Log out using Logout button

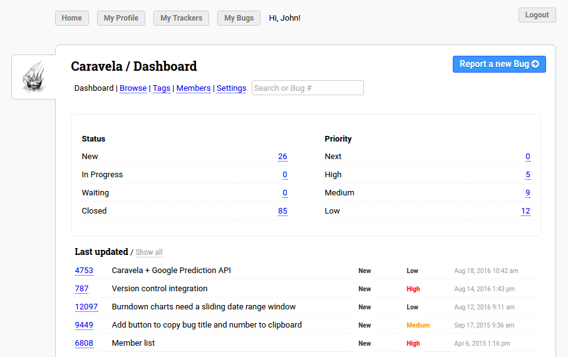(537, 15)
